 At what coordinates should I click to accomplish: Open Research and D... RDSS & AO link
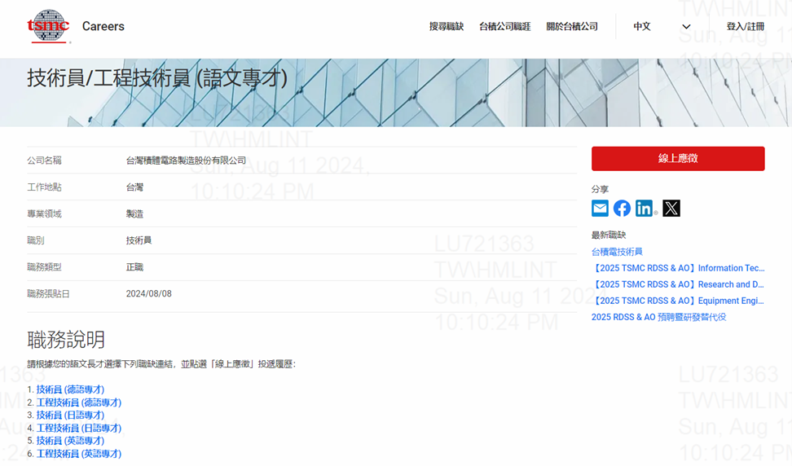[x=678, y=284]
